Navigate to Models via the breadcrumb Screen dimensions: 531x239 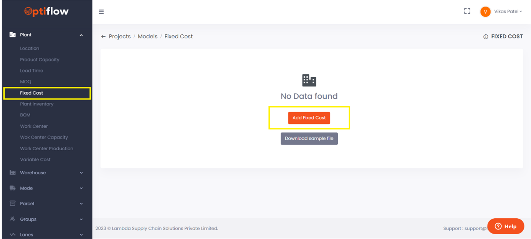click(147, 36)
